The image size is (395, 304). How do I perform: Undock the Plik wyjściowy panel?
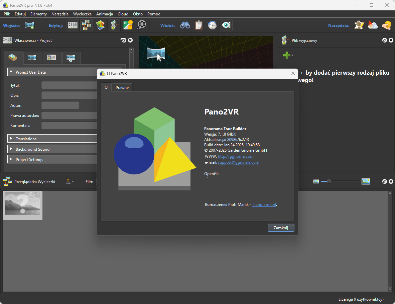coord(384,40)
